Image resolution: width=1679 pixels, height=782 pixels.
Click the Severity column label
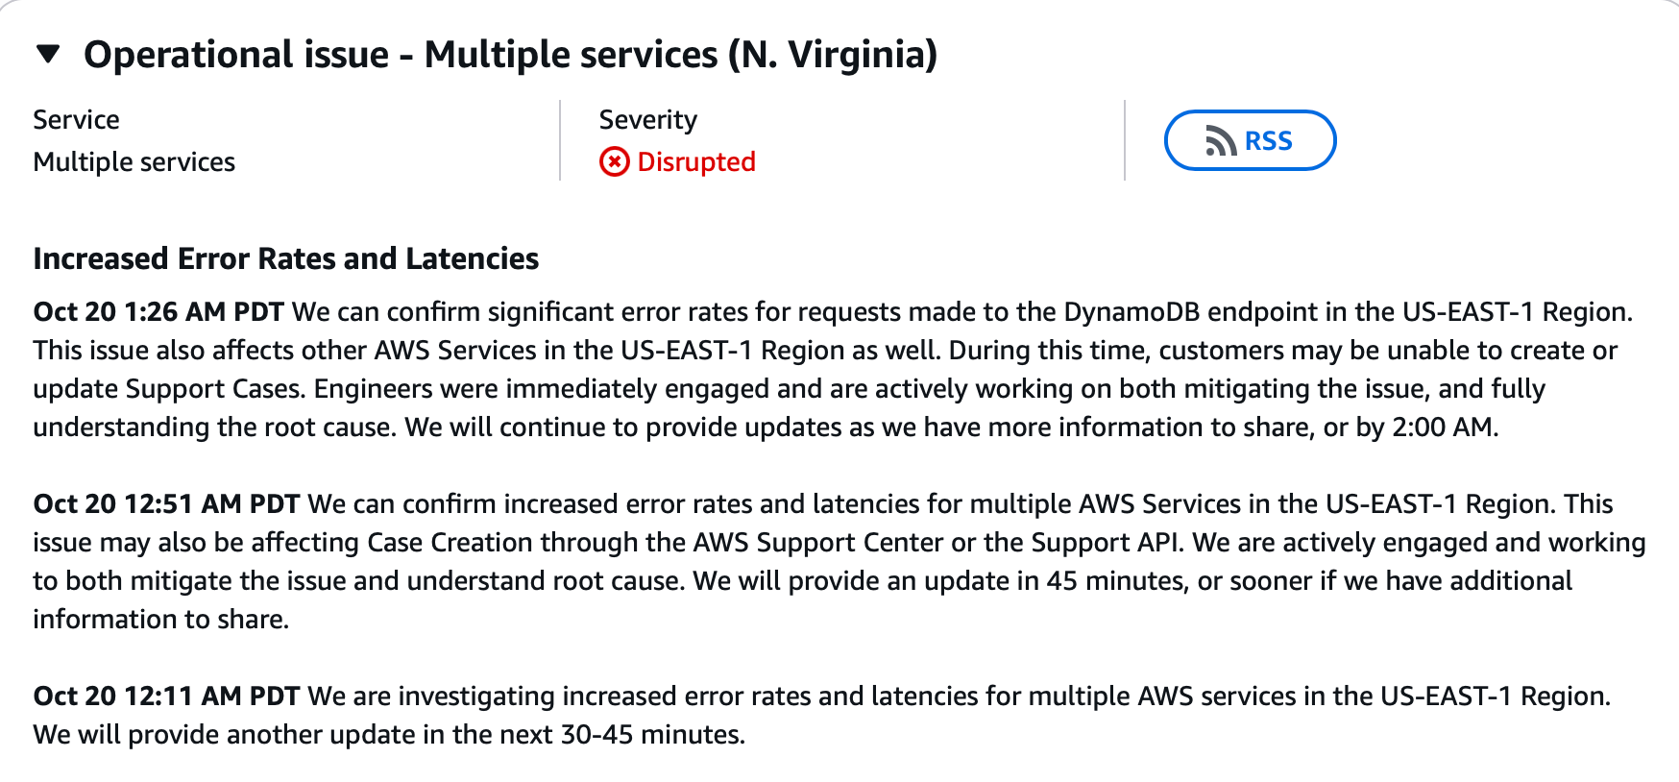(x=647, y=119)
